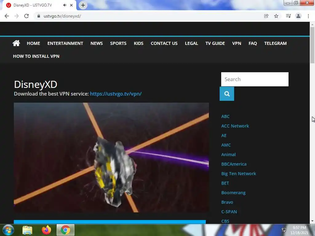Mute the tab using the speaker icon
The width and height of the screenshot is (315, 236).
[65, 5]
